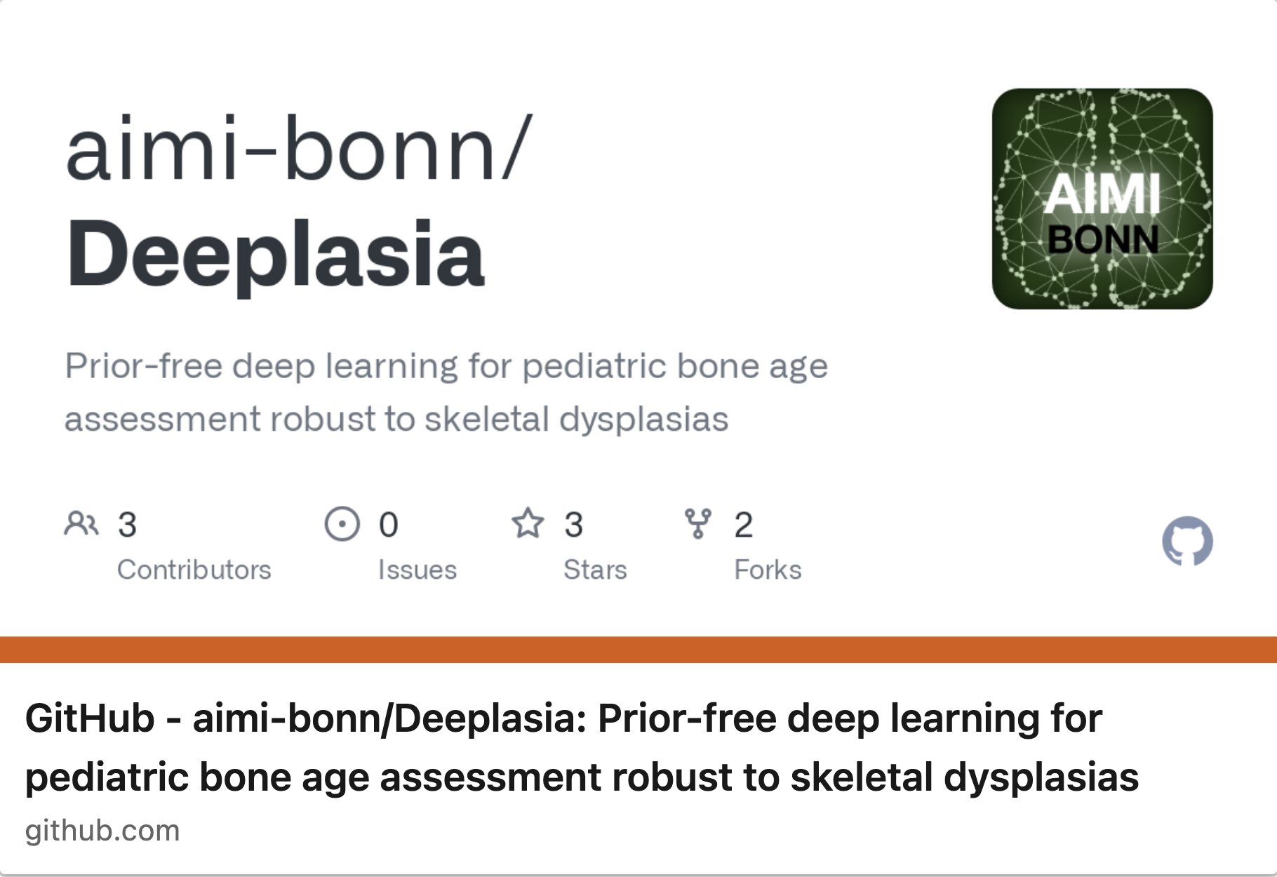Click the AIMI Bonn brain logo
This screenshot has width=1277, height=877.
pos(1102,199)
